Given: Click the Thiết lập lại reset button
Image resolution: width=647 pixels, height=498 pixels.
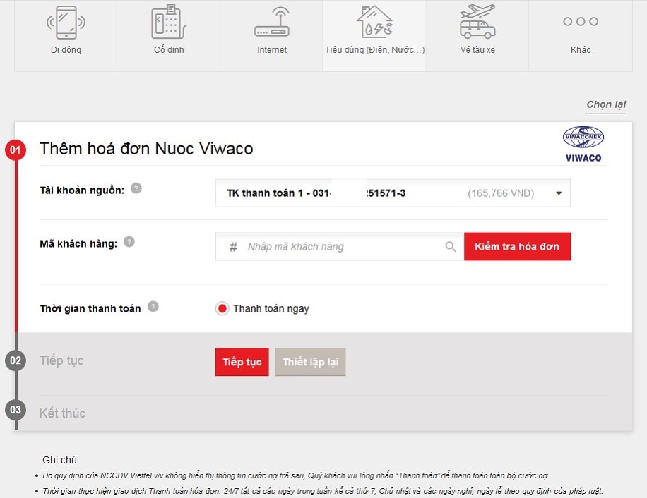Looking at the screenshot, I should coord(310,362).
